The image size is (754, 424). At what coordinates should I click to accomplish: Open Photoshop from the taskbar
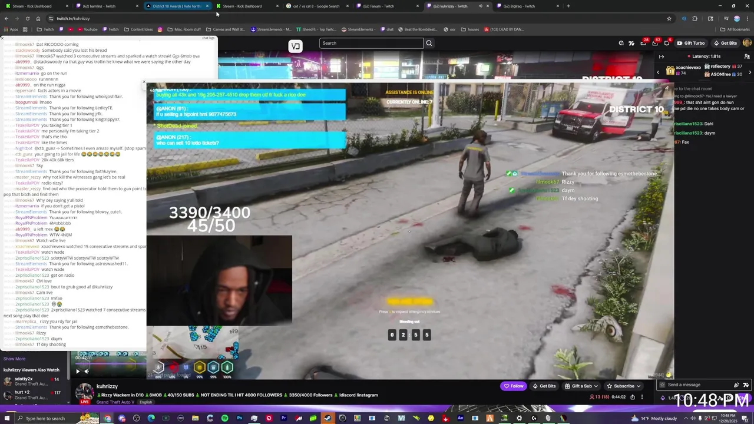239,418
